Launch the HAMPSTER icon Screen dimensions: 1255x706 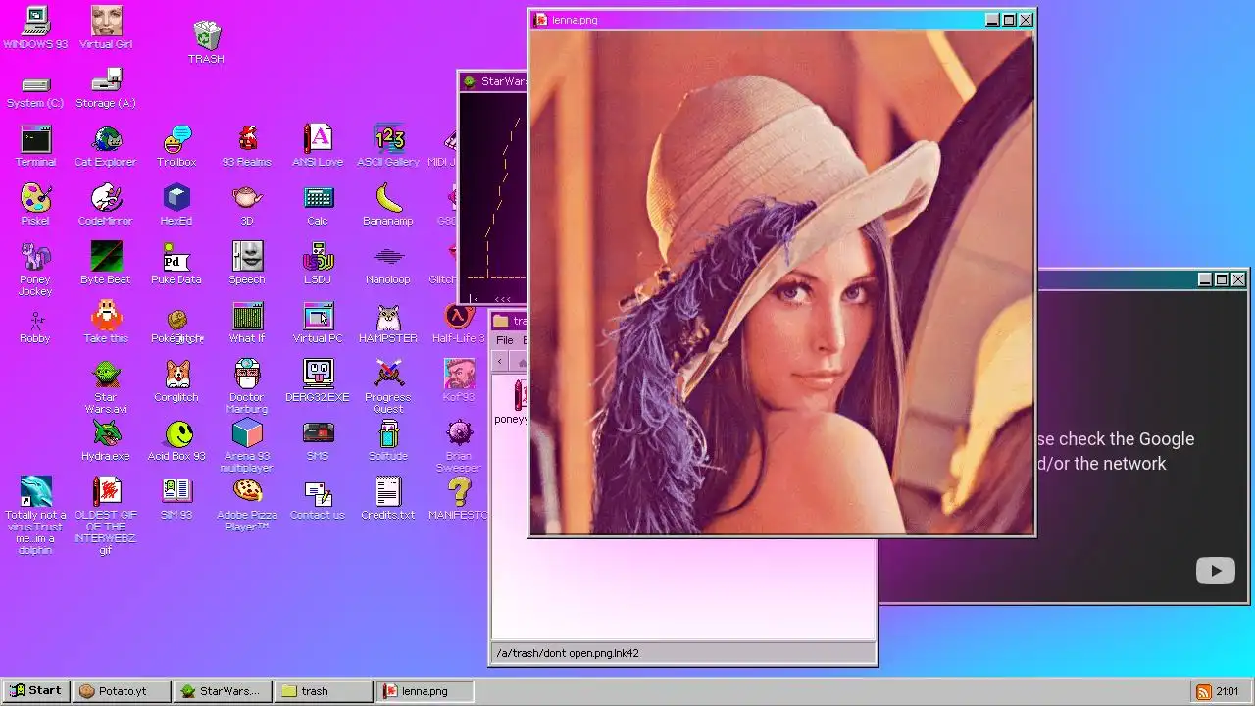pyautogui.click(x=388, y=322)
